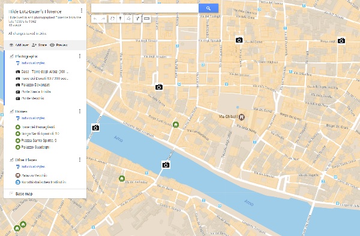Select the Torre dei Barbagliardi list item

pos(35,127)
